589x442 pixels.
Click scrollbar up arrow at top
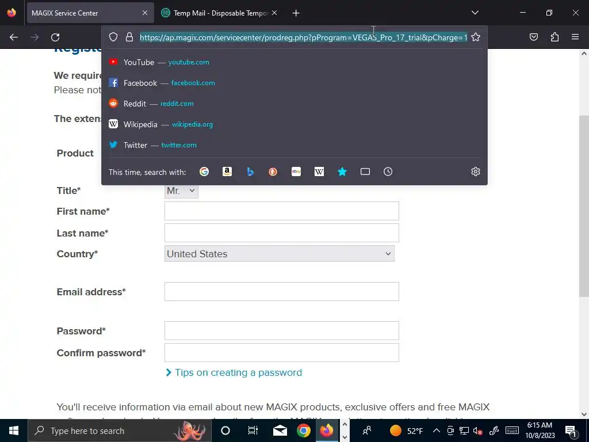(x=584, y=54)
